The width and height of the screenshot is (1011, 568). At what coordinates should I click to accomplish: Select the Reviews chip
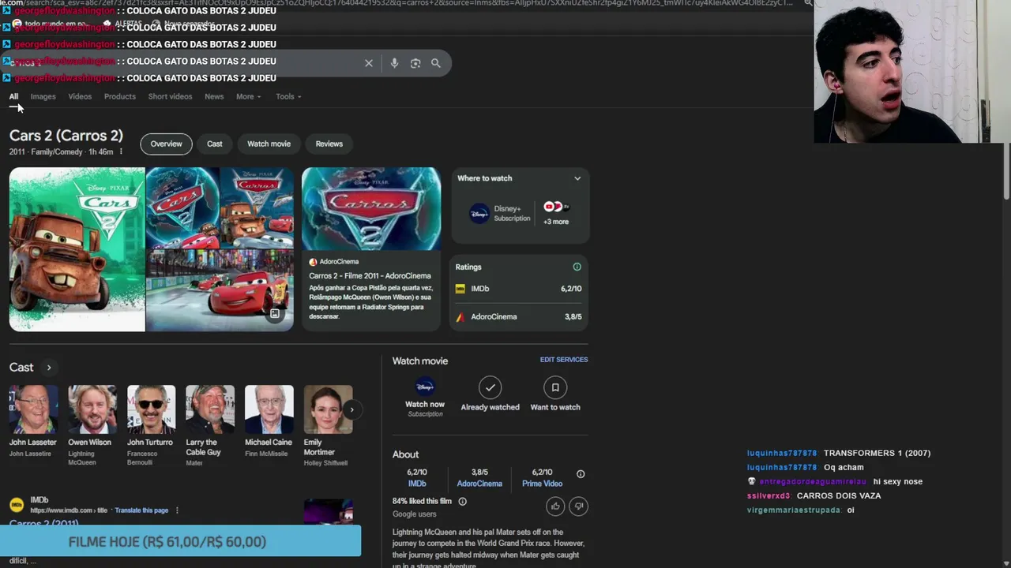[329, 144]
